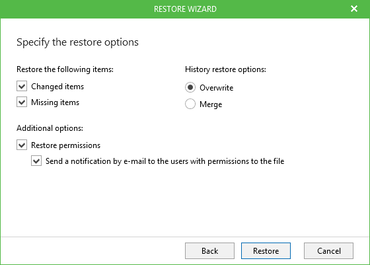Click the 'Missing items' label text
Screen dimensions: 370x265
click(x=55, y=102)
